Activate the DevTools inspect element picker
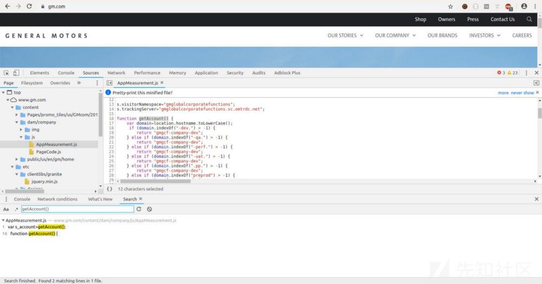The image size is (542, 284). pyautogui.click(x=6, y=73)
